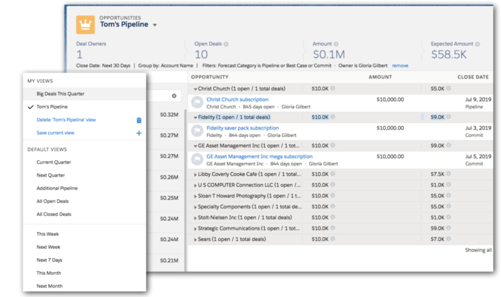Screen dimensions: 501x297
Task: Collapse the Fidelity group
Action: pyautogui.click(x=195, y=118)
